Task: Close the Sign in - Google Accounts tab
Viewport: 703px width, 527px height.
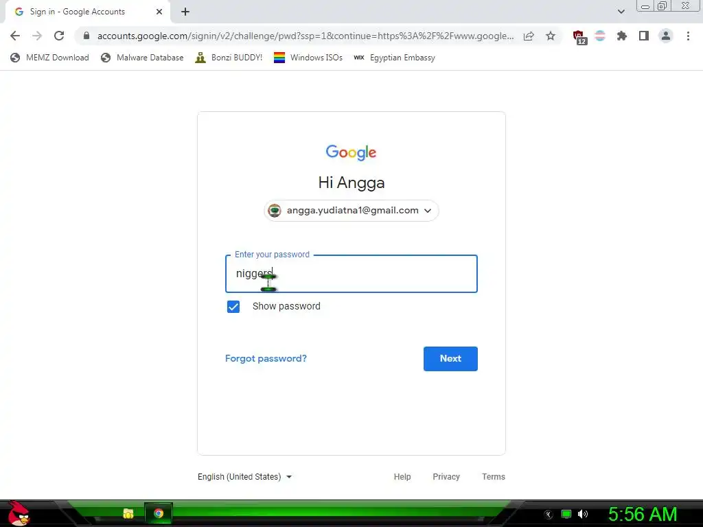Action: pos(159,12)
